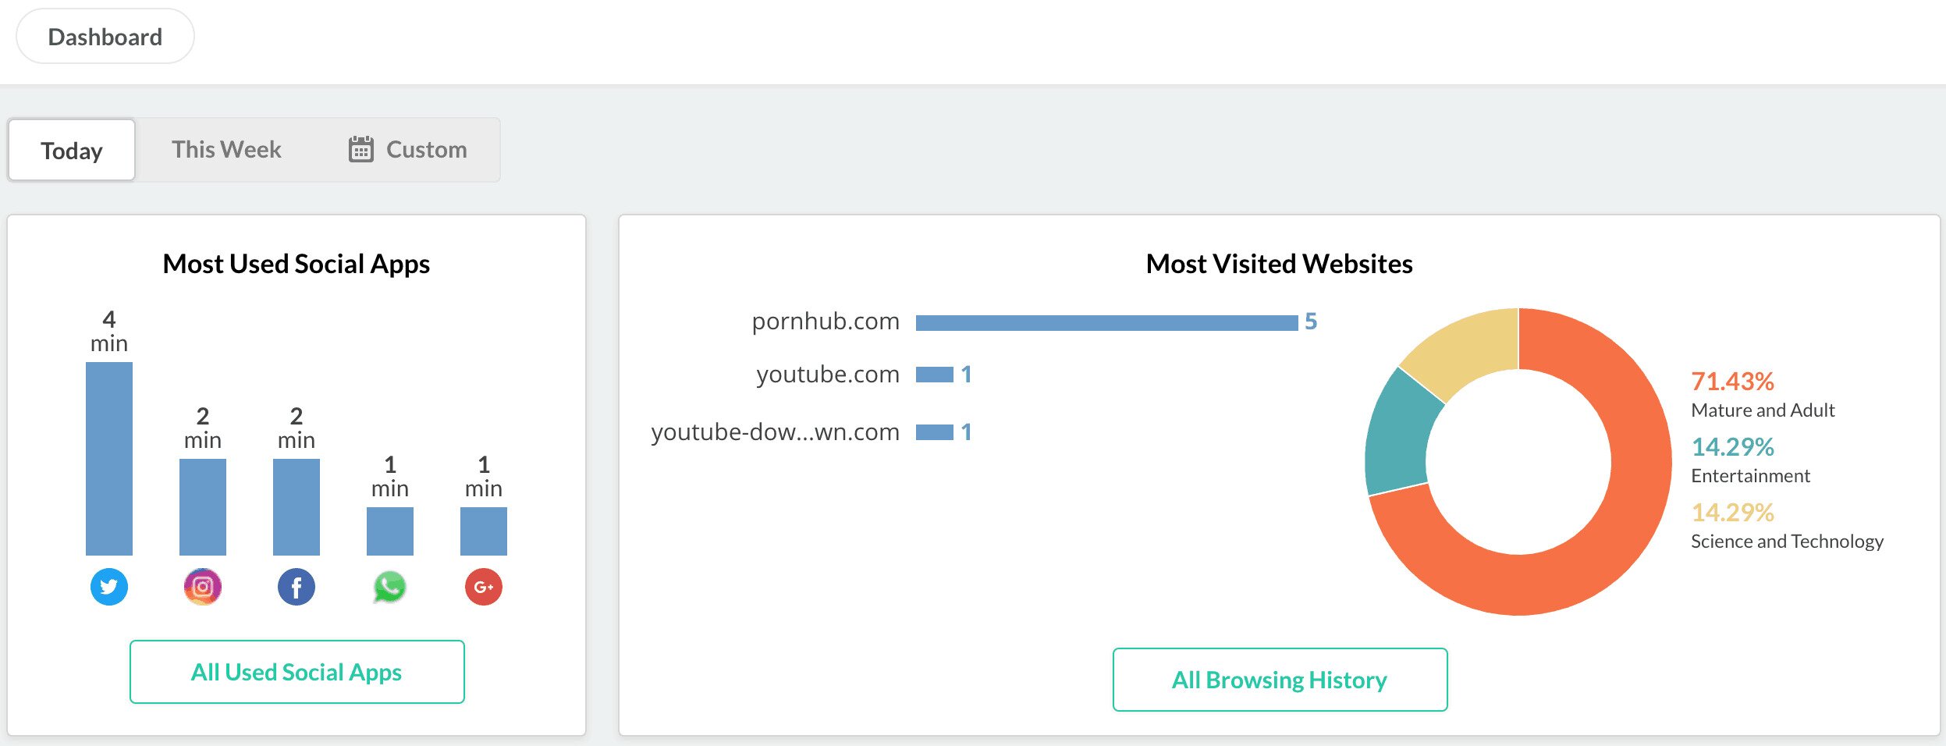
Task: Click the WhatsApp app icon
Action: click(390, 587)
